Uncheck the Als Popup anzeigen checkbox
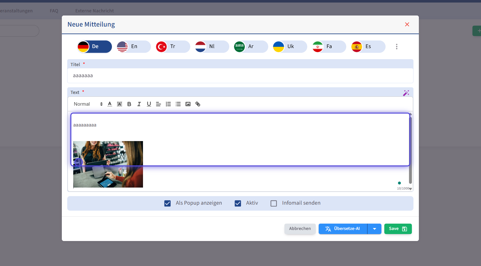This screenshot has width=481, height=266. (x=167, y=203)
